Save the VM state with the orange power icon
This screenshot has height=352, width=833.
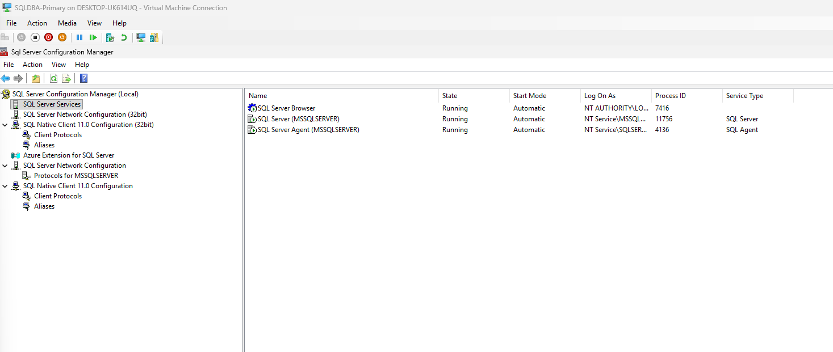pyautogui.click(x=62, y=37)
